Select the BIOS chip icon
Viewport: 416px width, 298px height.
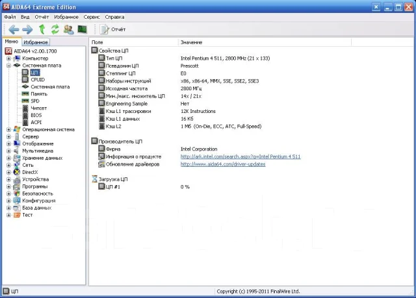point(25,115)
